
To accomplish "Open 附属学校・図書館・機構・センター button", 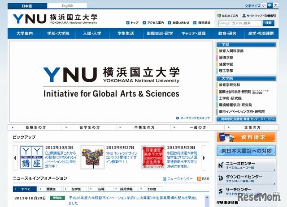I will click(246, 119).
